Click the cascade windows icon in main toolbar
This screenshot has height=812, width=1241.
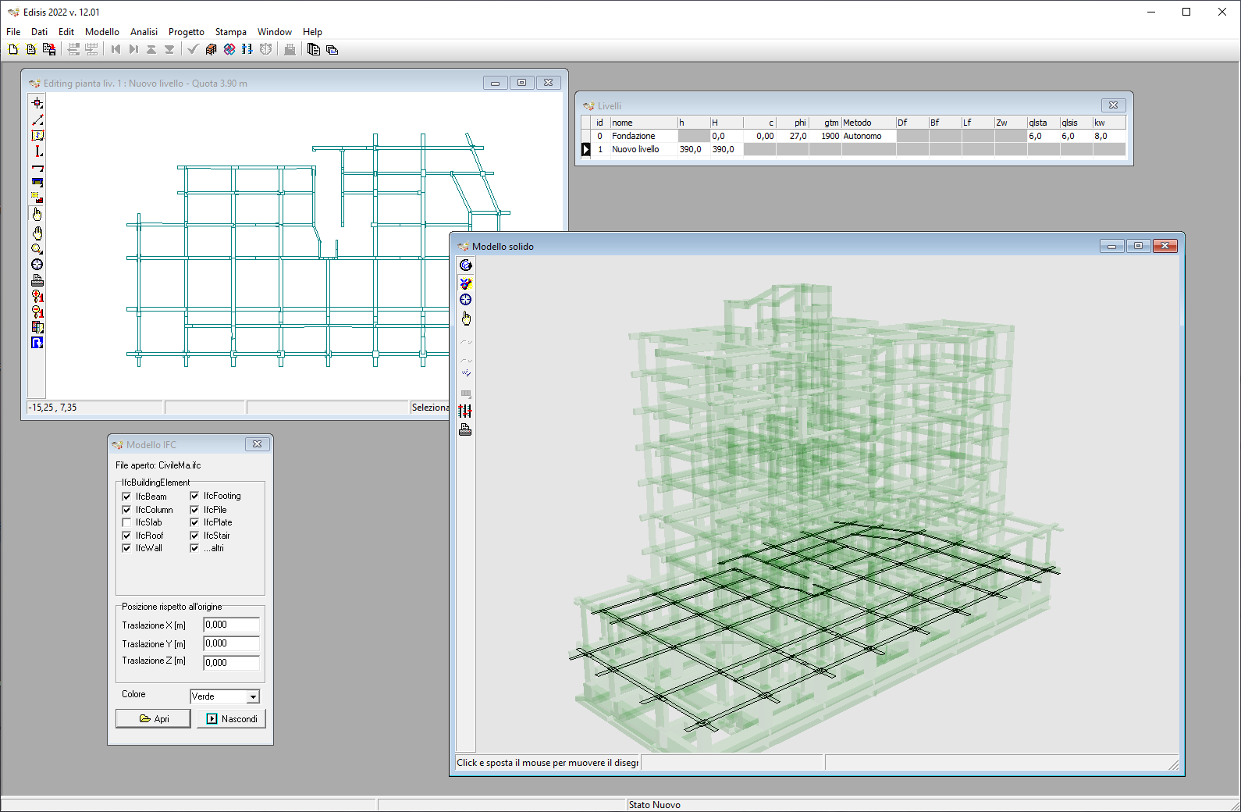click(332, 49)
